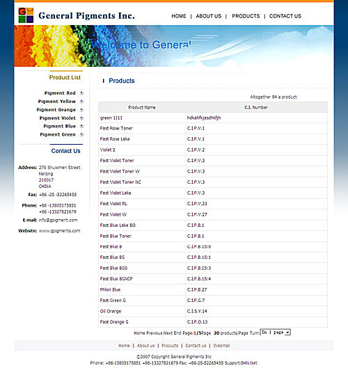This screenshot has width=348, height=368.
Task: Click the Welcome to General banner image
Action: tap(174, 46)
